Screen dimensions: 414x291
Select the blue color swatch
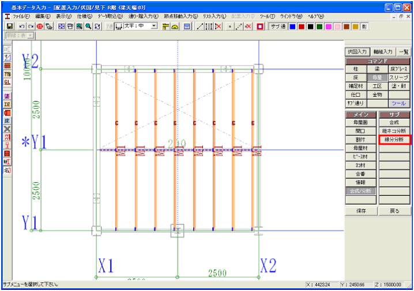tap(292, 27)
